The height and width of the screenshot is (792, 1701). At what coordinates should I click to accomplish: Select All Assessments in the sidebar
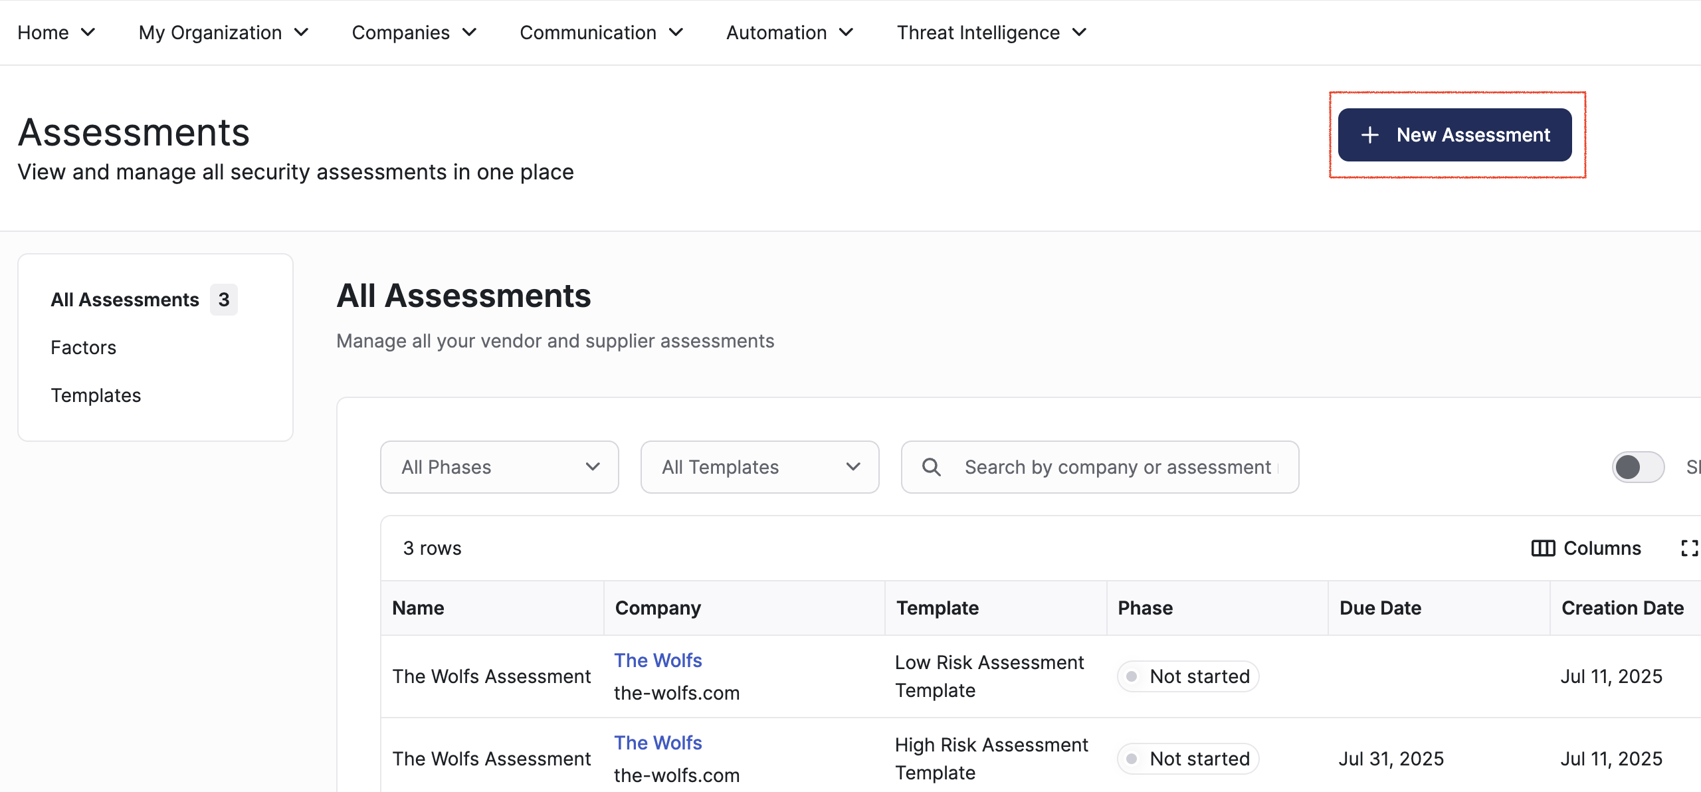[125, 300]
